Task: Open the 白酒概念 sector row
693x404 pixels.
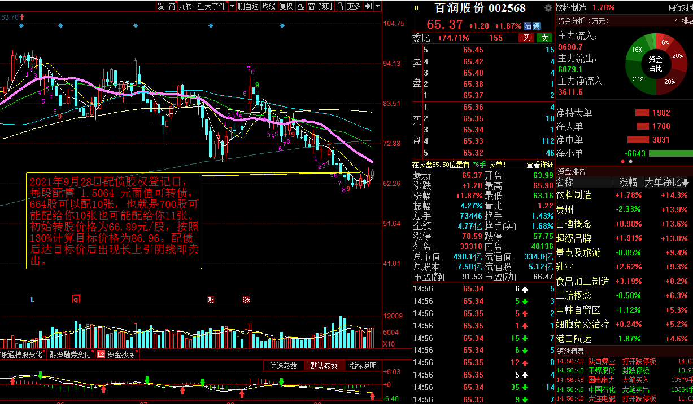Action: [x=624, y=224]
